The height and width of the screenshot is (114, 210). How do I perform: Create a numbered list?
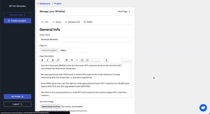point(87,60)
